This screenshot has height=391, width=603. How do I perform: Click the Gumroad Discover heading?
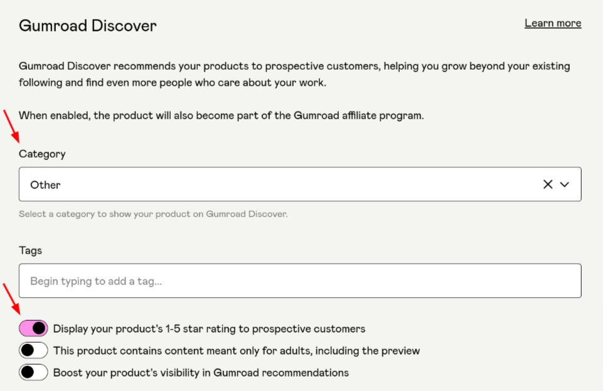point(87,26)
